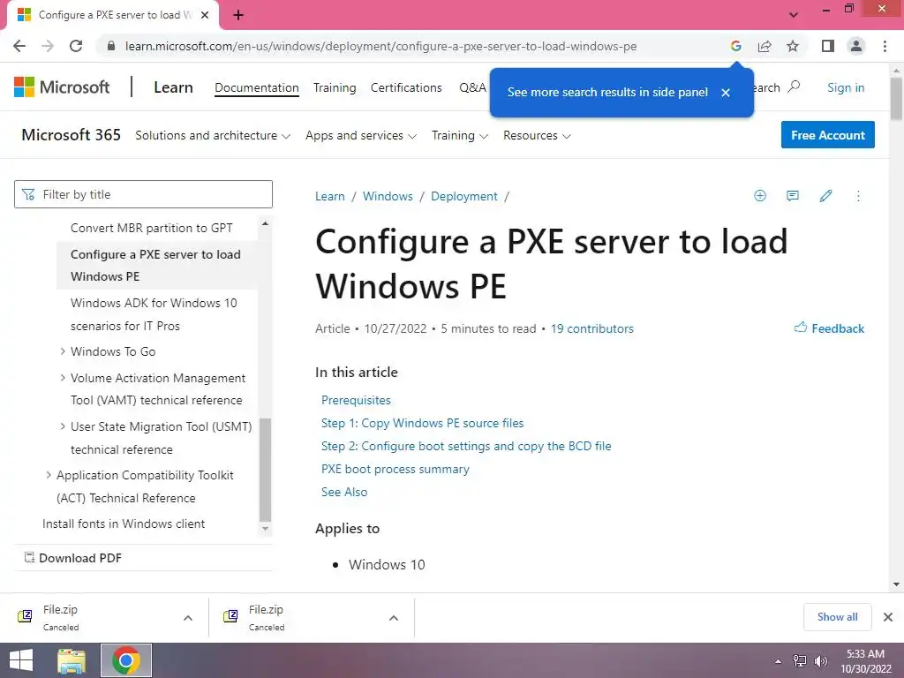The width and height of the screenshot is (904, 678).
Task: Click the address bar URL
Action: pyautogui.click(x=380, y=46)
